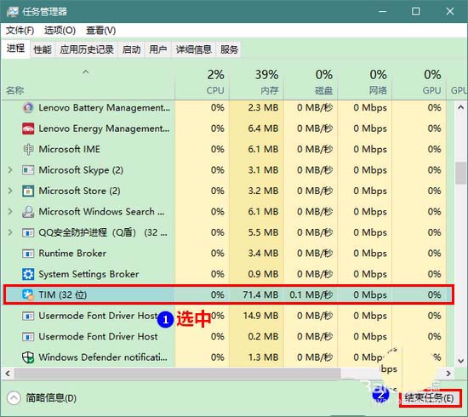Screen dimensions: 468x417
Task: Click the 71.4 MB memory value
Action: coord(260,295)
